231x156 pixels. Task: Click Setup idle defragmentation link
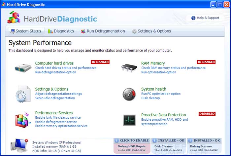[x=55, y=98]
